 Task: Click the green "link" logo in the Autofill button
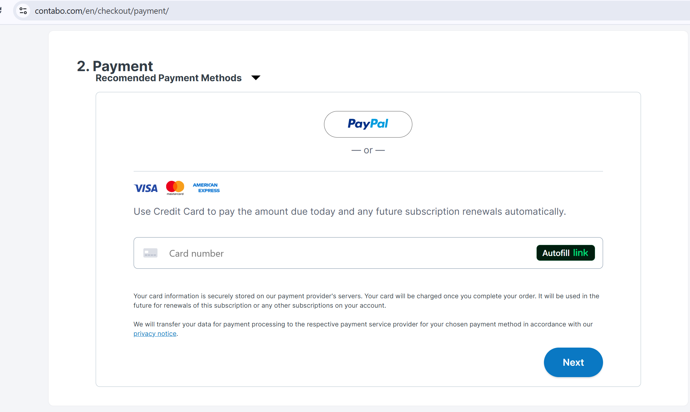pyautogui.click(x=581, y=253)
